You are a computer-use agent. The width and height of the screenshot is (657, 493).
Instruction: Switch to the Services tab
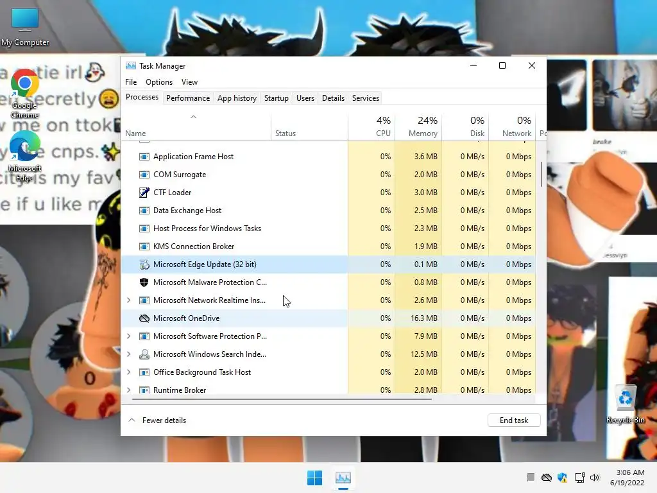coord(365,98)
